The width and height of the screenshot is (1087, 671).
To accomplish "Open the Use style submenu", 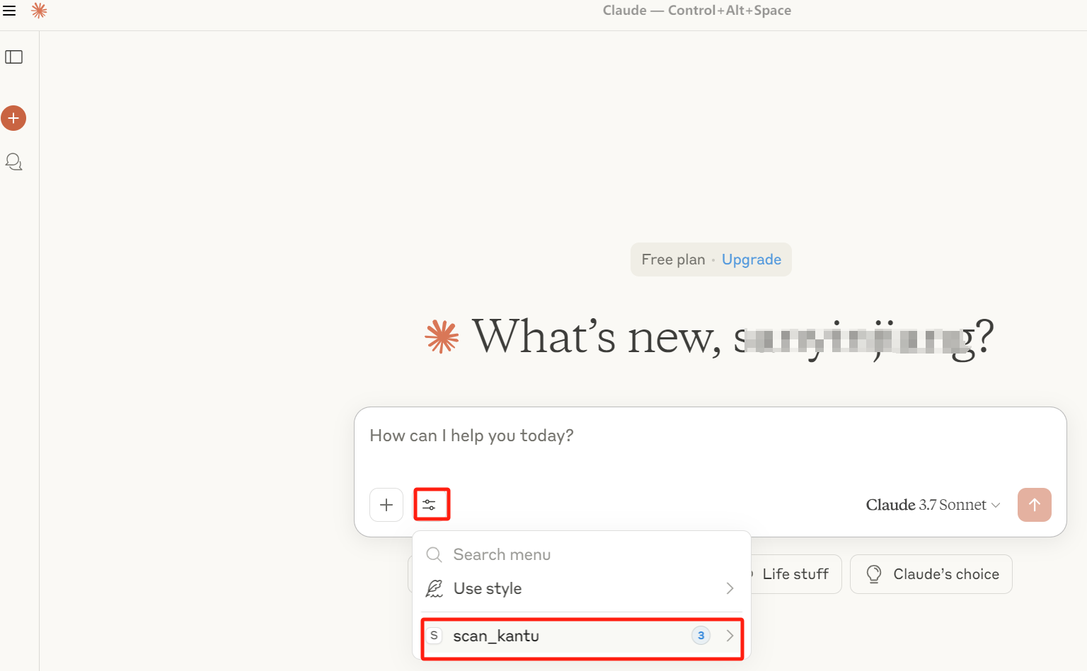I will 582,588.
